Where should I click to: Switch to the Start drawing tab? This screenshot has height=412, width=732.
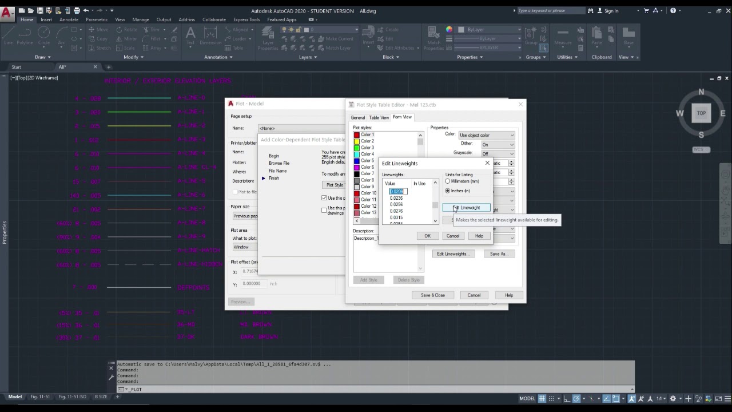tap(17, 67)
